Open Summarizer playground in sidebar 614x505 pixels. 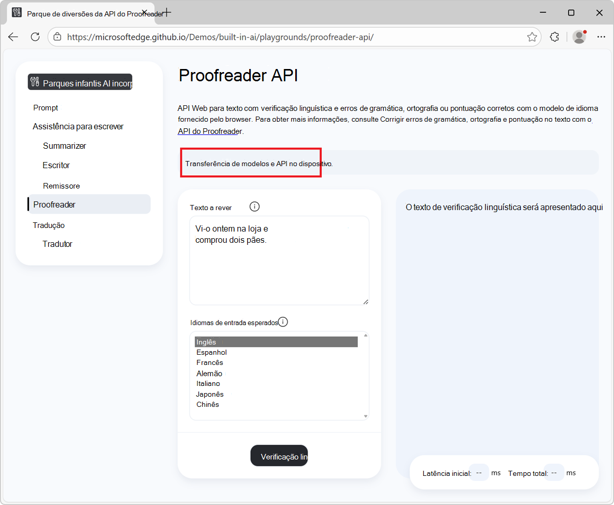64,146
